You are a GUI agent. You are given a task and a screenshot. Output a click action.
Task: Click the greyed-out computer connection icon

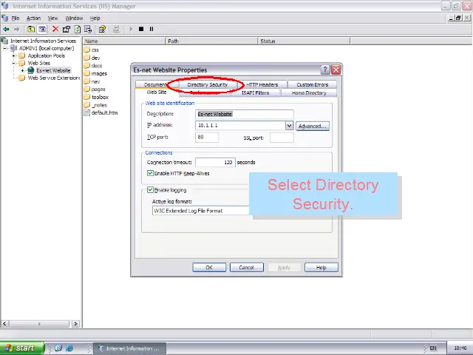pos(116,29)
